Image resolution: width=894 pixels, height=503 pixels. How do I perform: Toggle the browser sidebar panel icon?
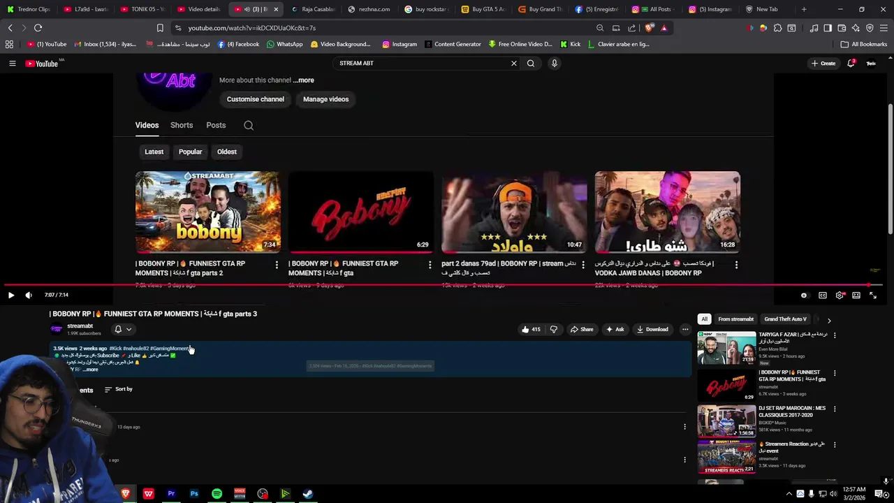tap(828, 28)
